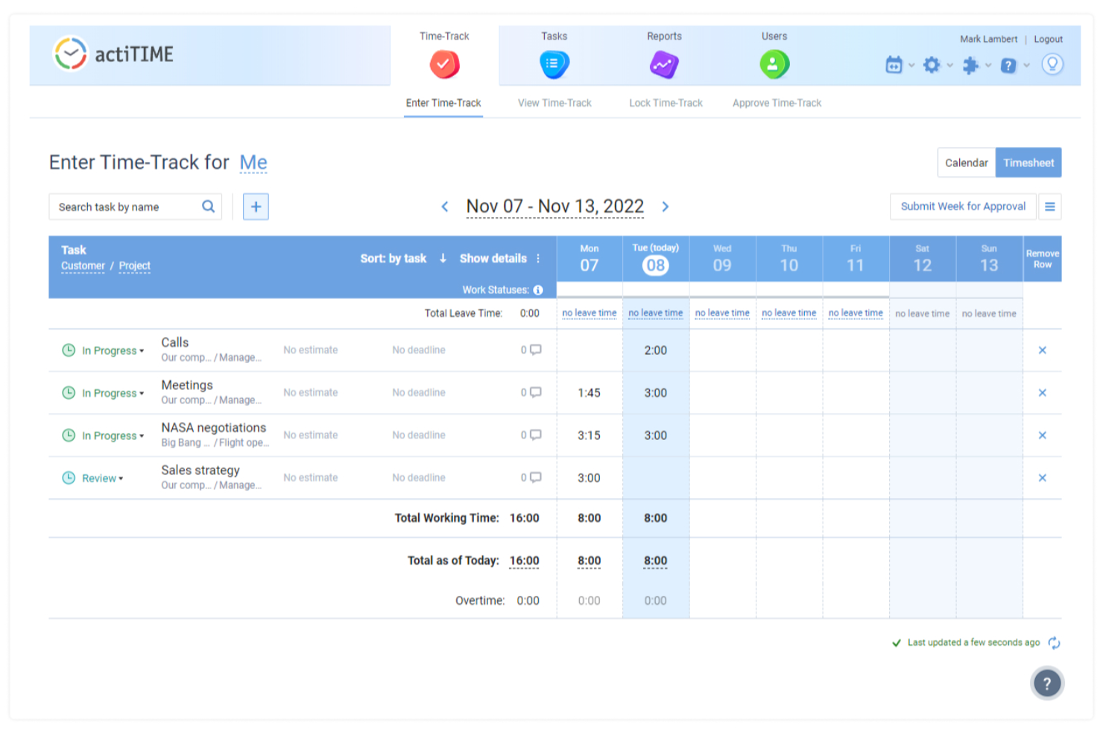Remove the Calls row
1103x736 pixels.
pyautogui.click(x=1043, y=350)
